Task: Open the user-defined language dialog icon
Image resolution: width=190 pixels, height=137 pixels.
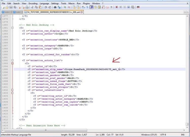Action: [x=95, y=7]
